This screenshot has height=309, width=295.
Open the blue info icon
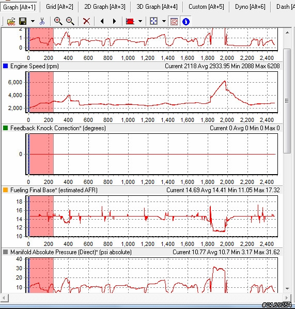point(186,21)
